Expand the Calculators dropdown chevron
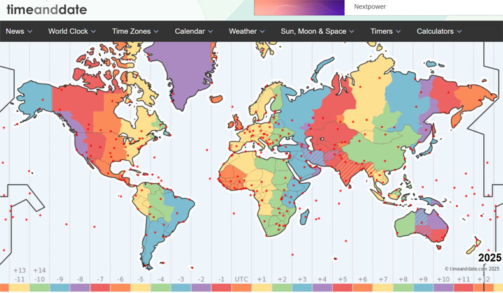 click(x=460, y=31)
